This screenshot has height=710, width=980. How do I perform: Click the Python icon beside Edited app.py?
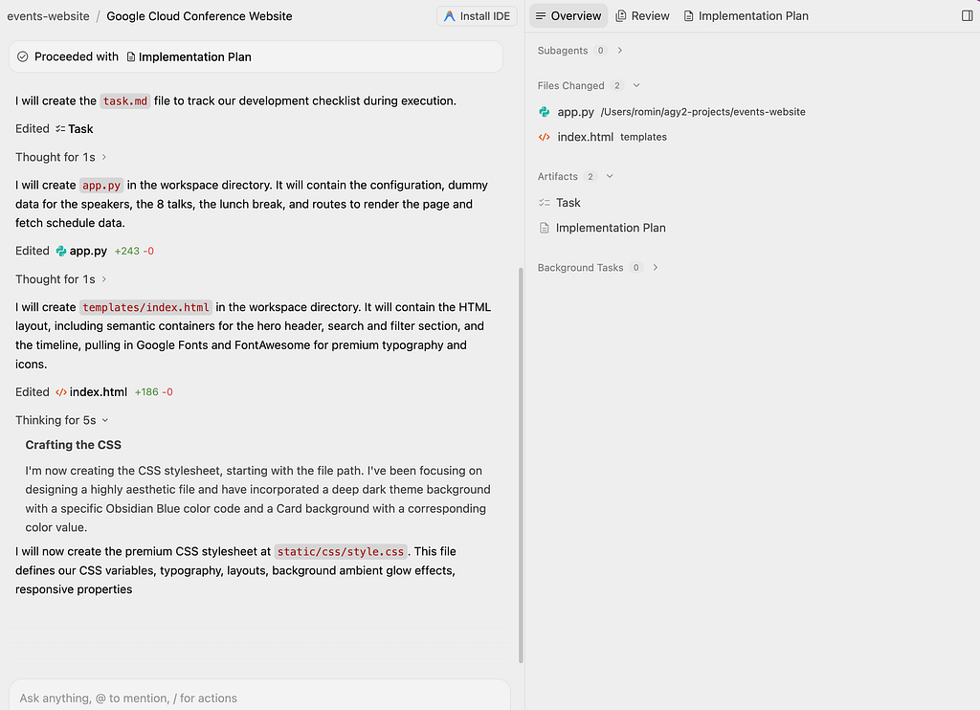[x=61, y=251]
